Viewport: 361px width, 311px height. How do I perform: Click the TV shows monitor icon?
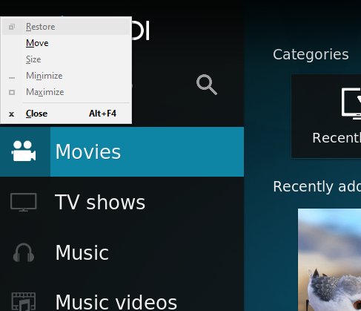pyautogui.click(x=24, y=202)
